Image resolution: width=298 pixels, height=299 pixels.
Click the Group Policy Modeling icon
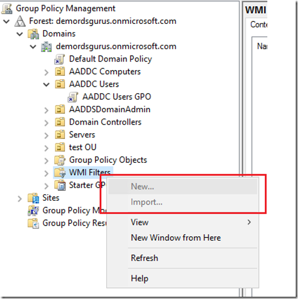(34, 211)
